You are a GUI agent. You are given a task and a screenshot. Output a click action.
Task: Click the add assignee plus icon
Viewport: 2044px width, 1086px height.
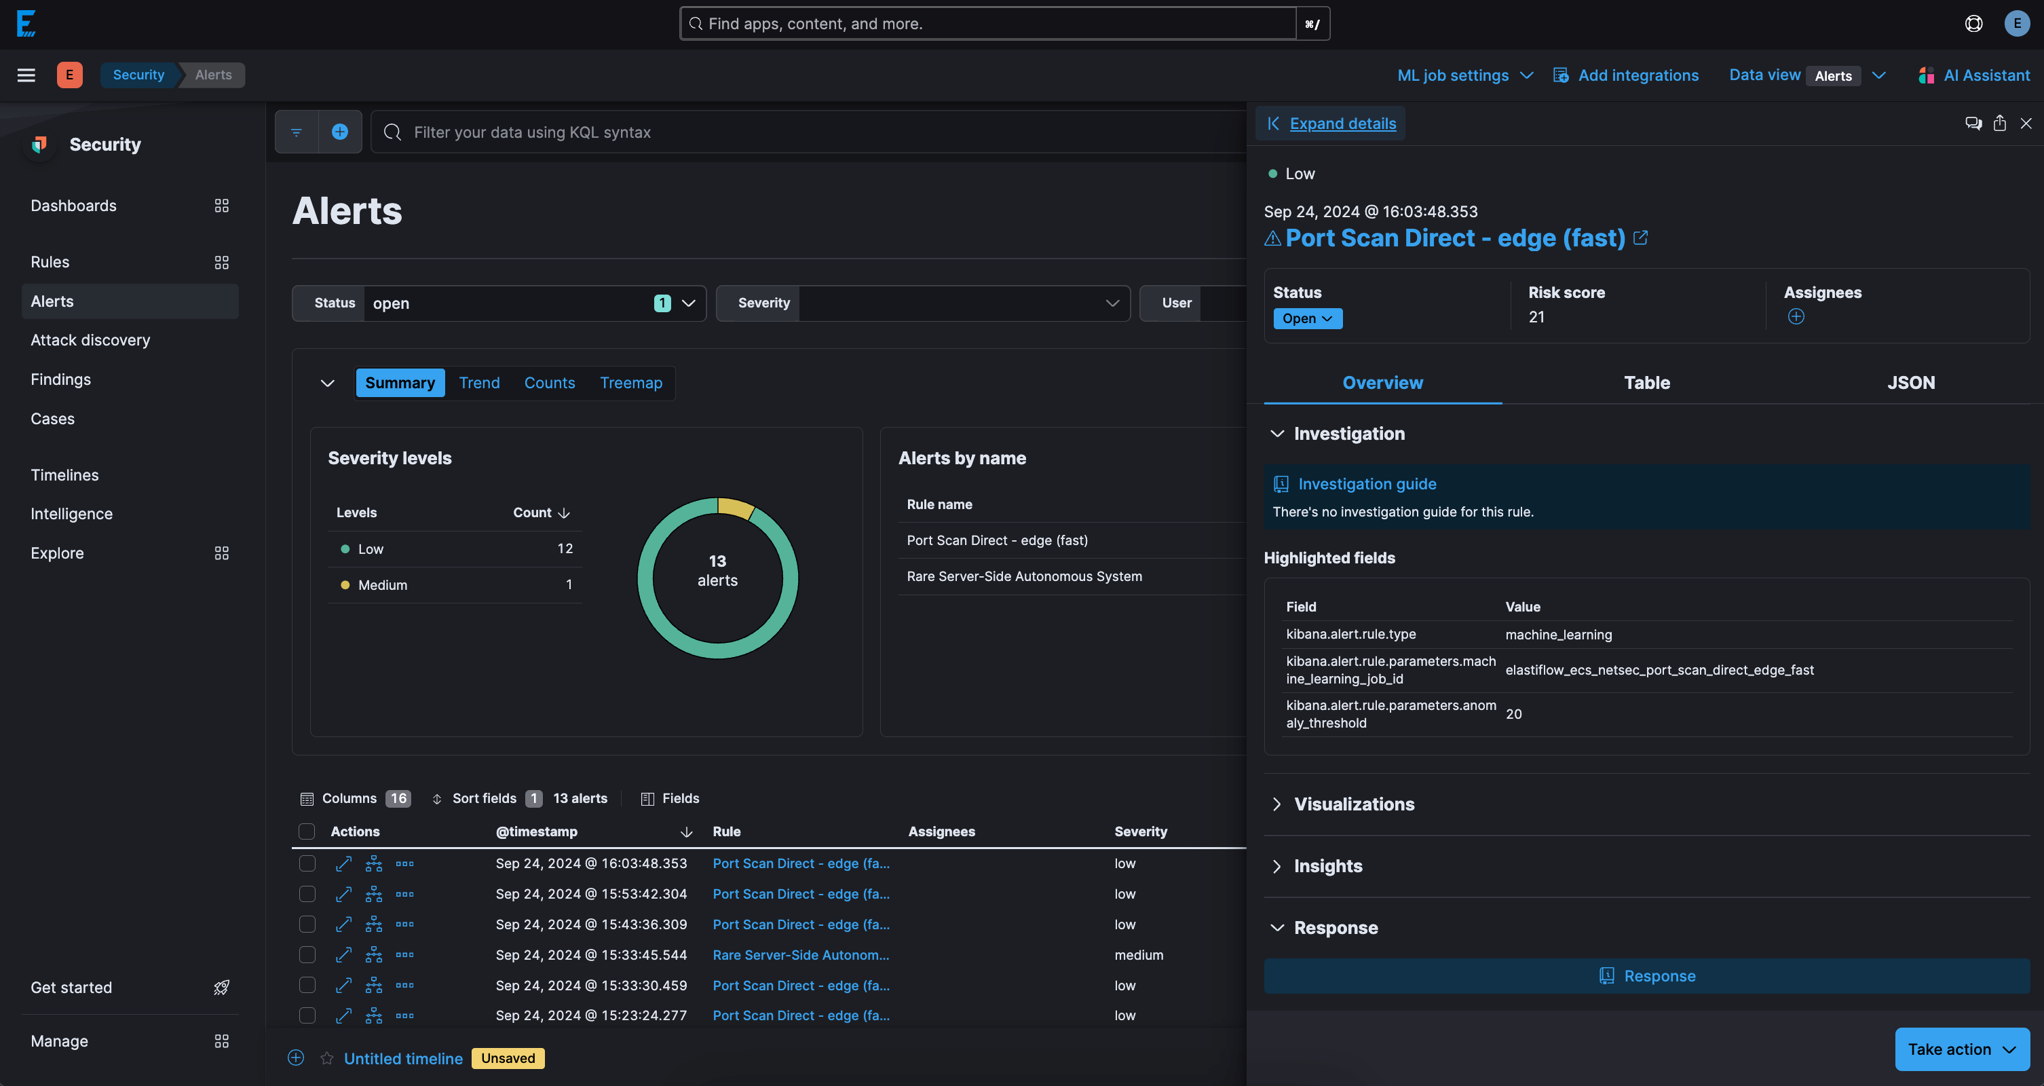point(1796,317)
